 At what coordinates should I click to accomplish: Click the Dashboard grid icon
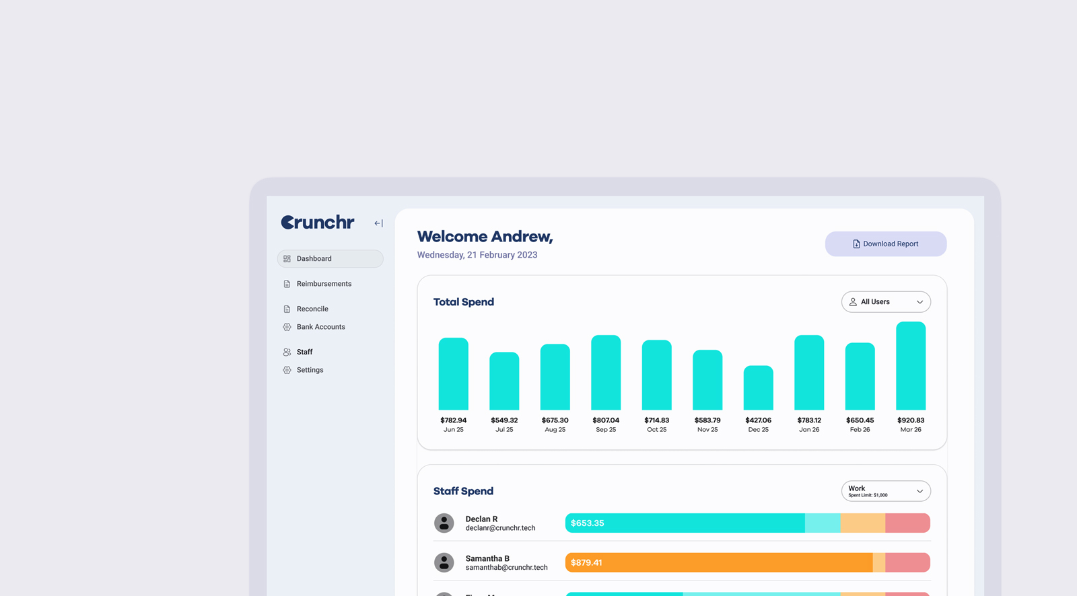[287, 259]
